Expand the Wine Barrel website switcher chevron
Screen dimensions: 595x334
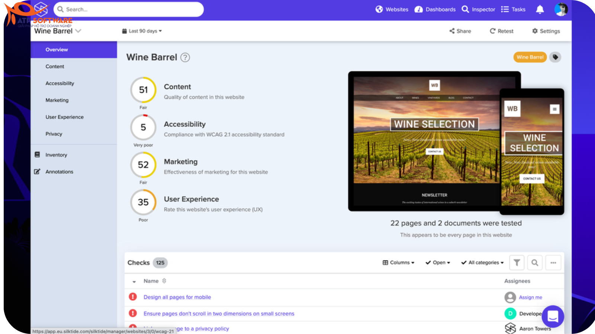coord(78,31)
